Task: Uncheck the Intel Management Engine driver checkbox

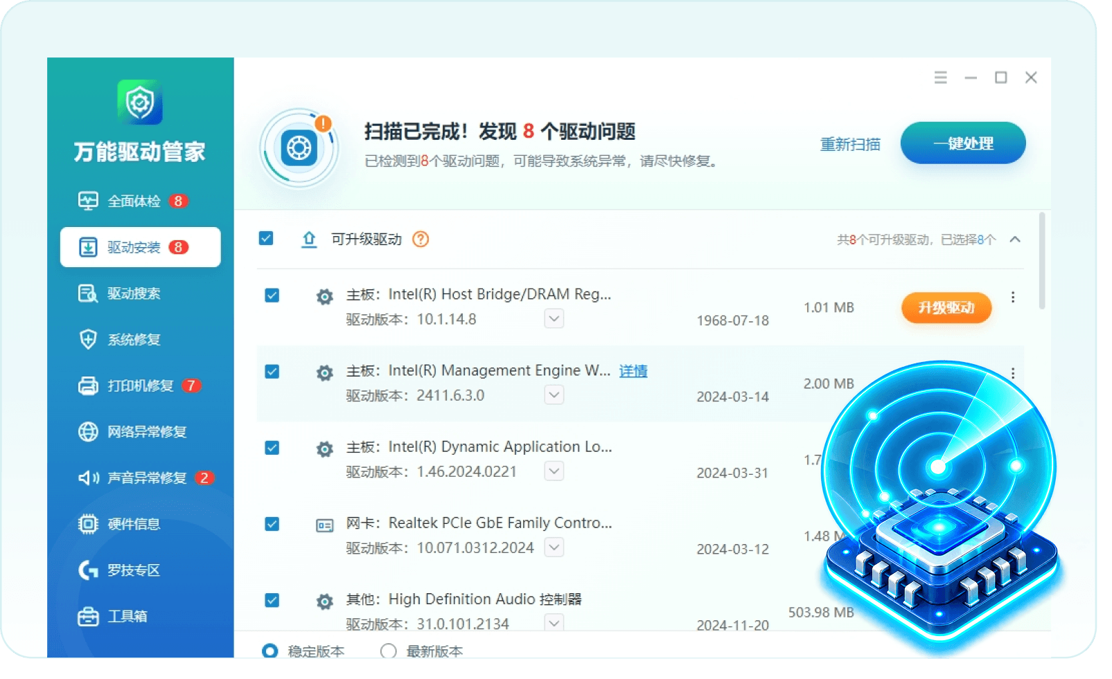Action: 272,372
